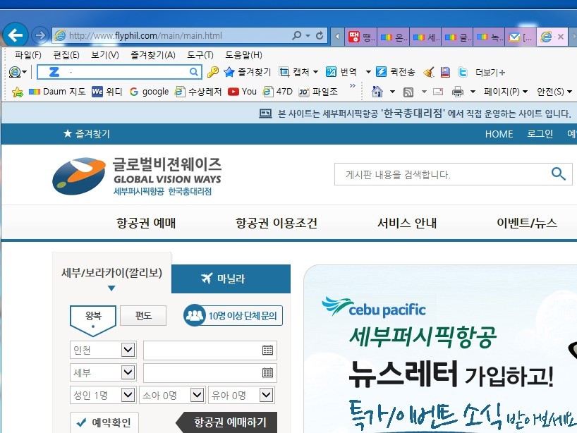Switch to the 땡 browser tab
The width and height of the screenshot is (577, 433).
click(361, 37)
